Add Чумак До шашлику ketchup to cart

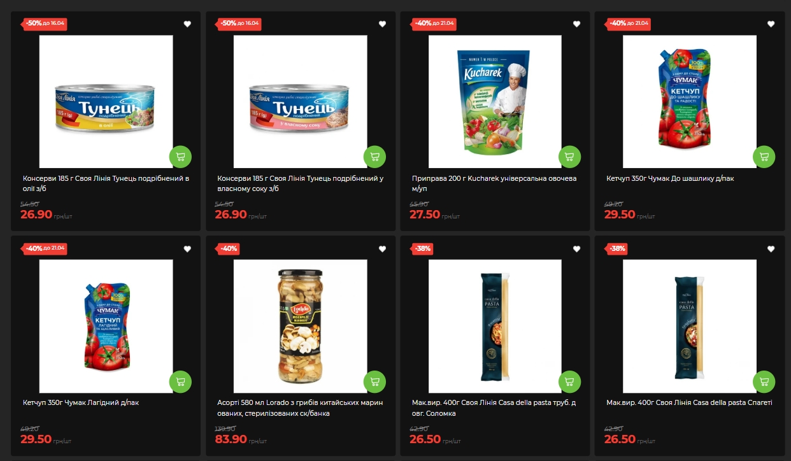click(764, 157)
